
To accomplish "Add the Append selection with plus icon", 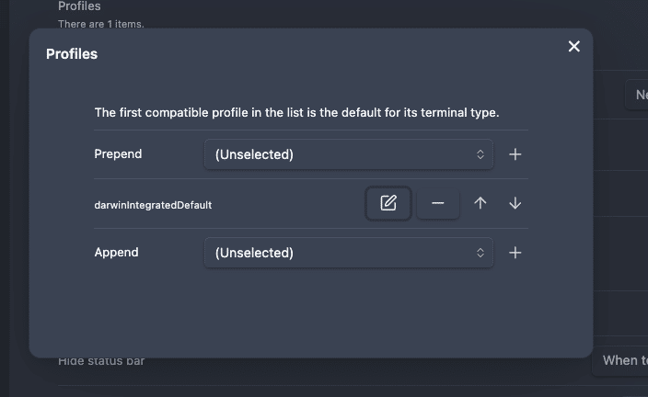I will coord(515,253).
